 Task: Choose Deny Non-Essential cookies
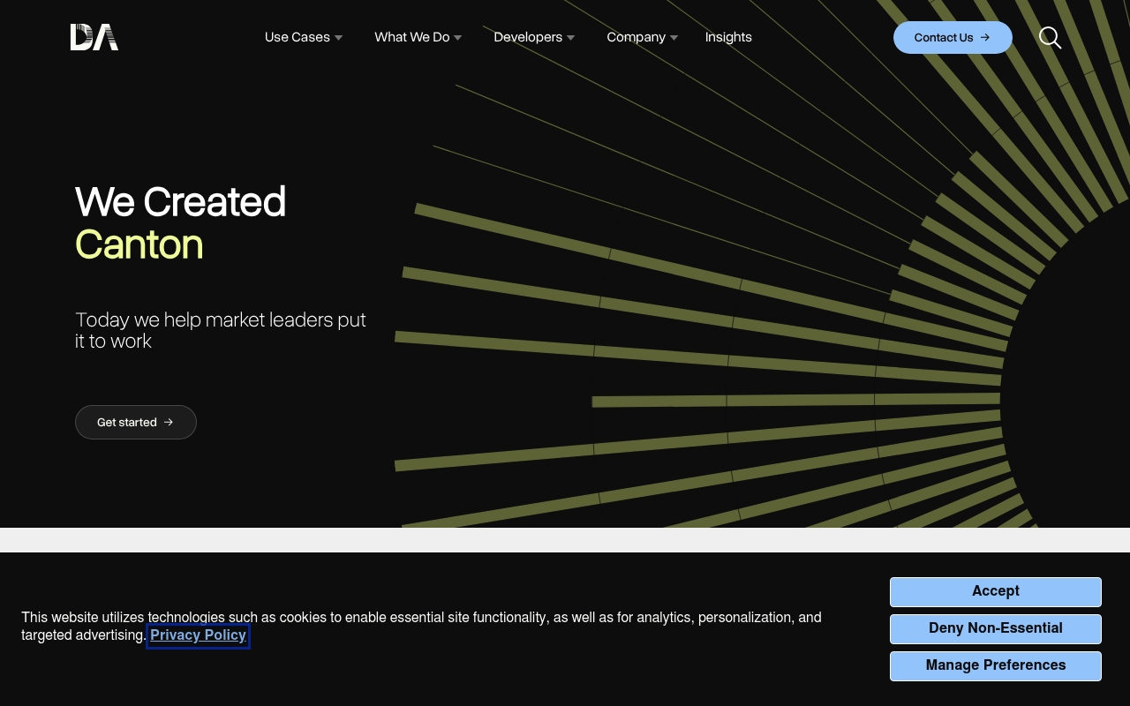pyautogui.click(x=996, y=628)
